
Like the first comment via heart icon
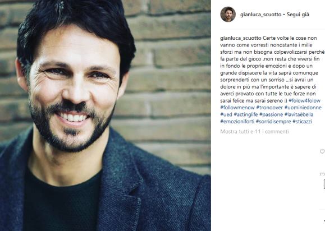pos(322,151)
